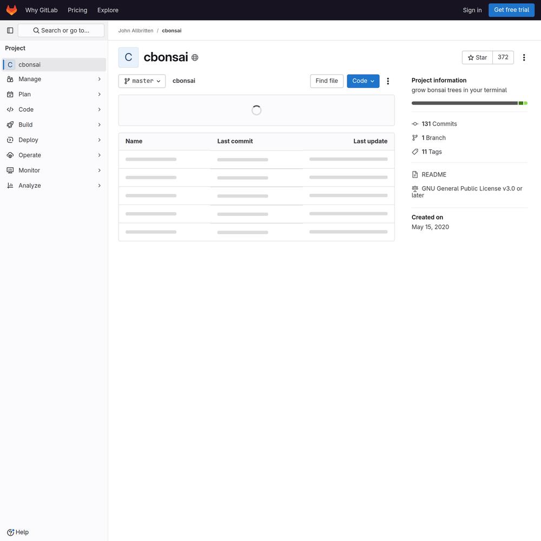Screen dimensions: 541x541
Task: Open project actions kebab menu near Star
Action: click(524, 58)
